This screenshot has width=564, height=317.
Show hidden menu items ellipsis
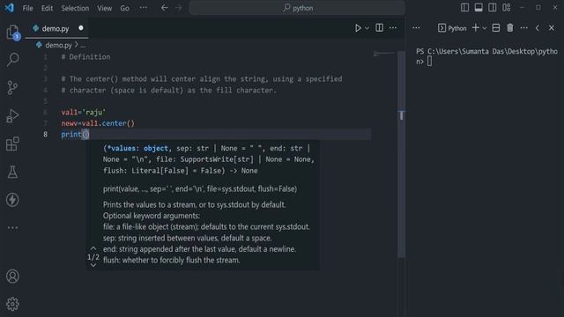click(143, 8)
